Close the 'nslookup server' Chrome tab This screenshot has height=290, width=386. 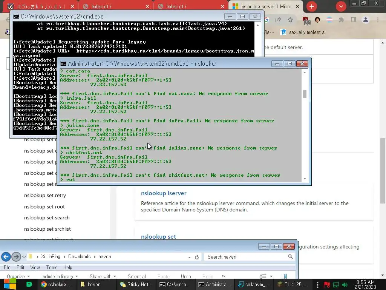[297, 7]
